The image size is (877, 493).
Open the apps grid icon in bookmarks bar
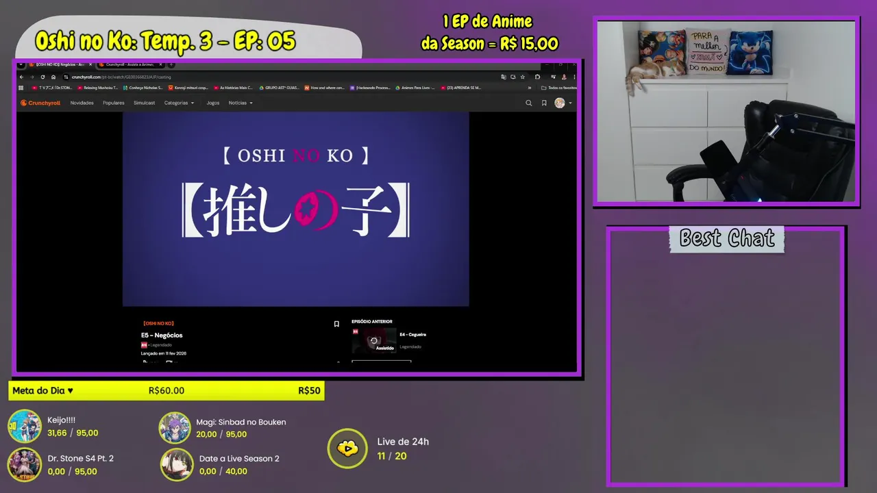coord(21,88)
